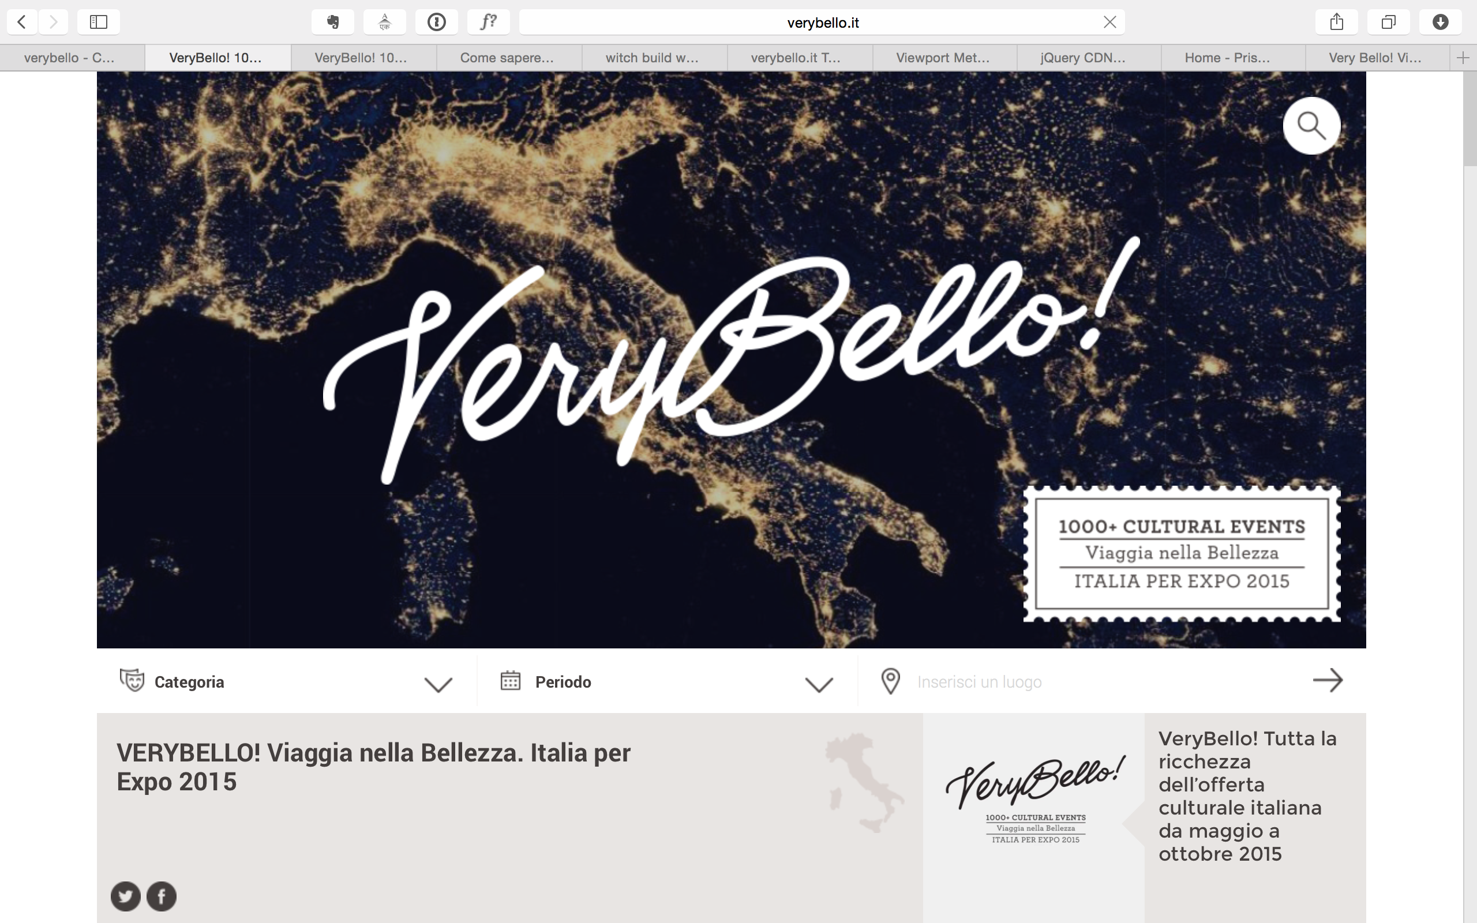Image resolution: width=1477 pixels, height=923 pixels.
Task: Open the Share menu icon
Action: 1337,22
